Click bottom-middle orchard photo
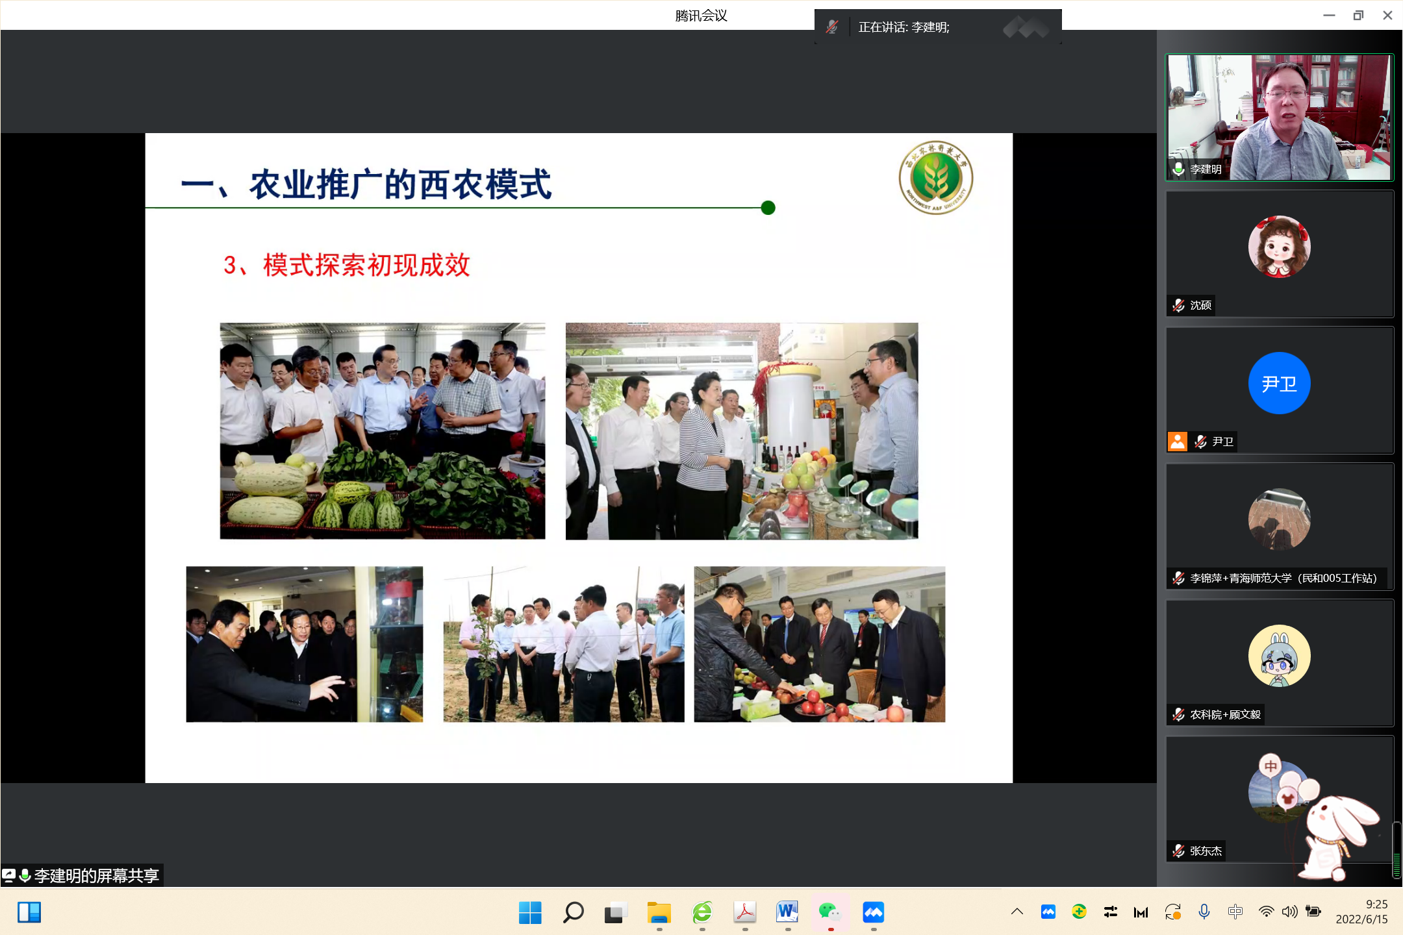Screen dimensions: 1403x935 tap(564, 644)
